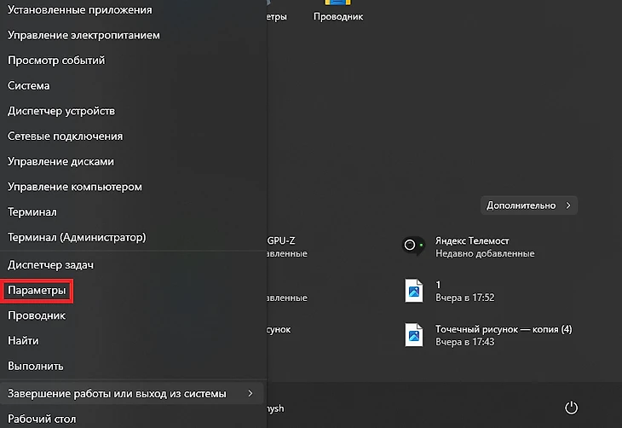Open Сетевые подключения entry

pos(66,136)
